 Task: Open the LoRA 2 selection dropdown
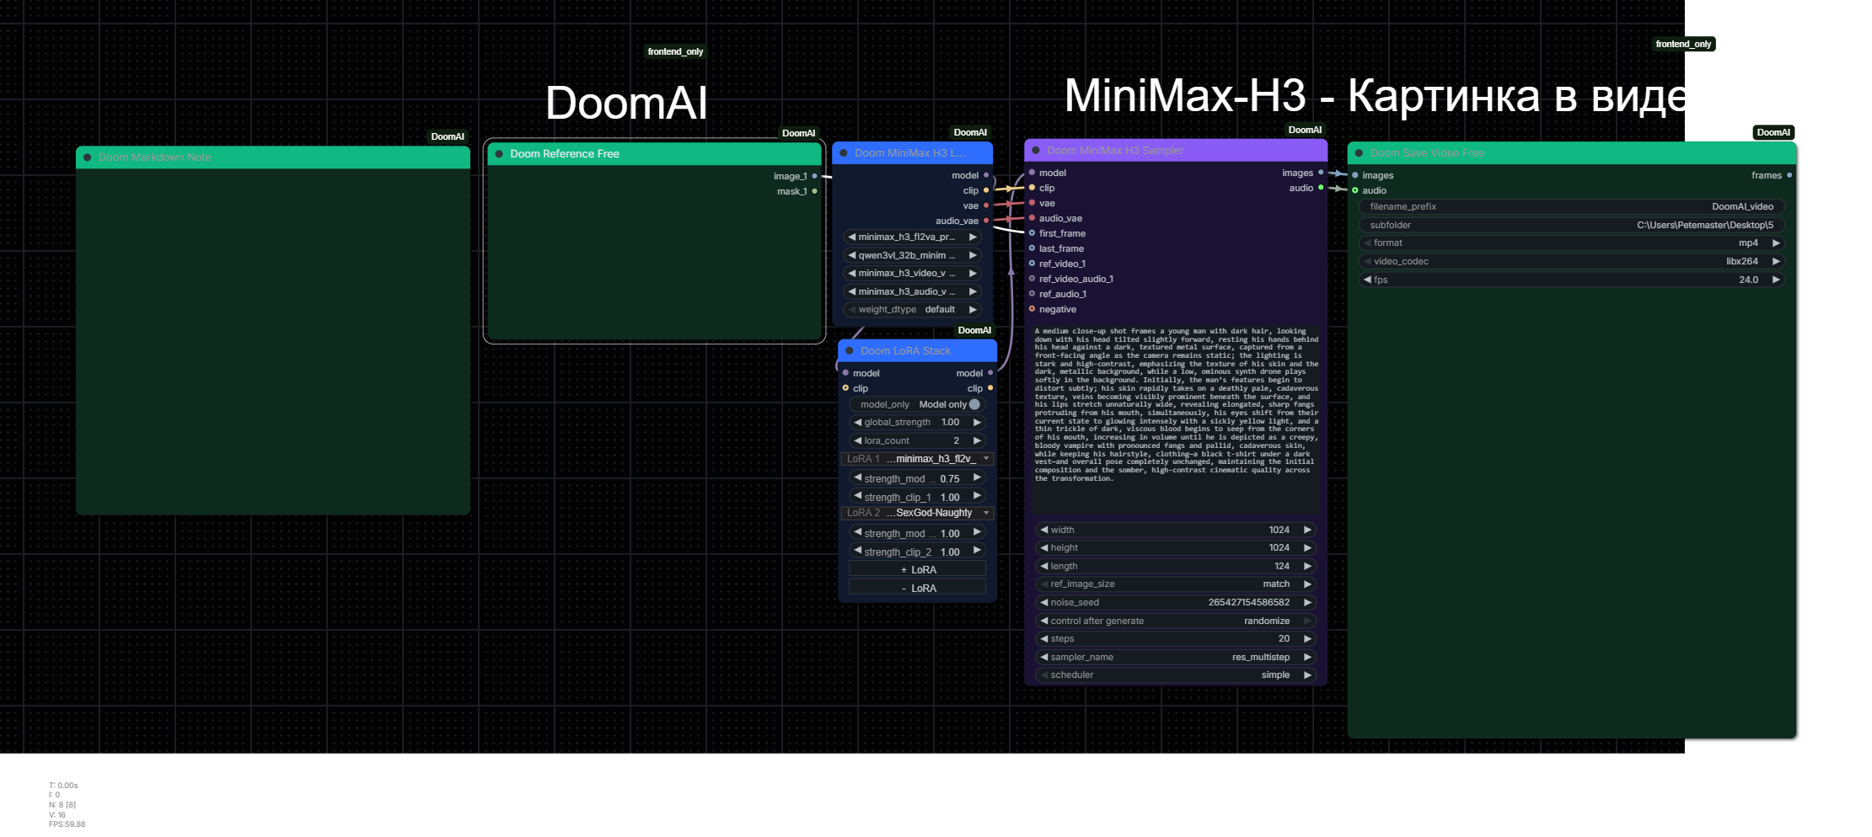tap(918, 513)
